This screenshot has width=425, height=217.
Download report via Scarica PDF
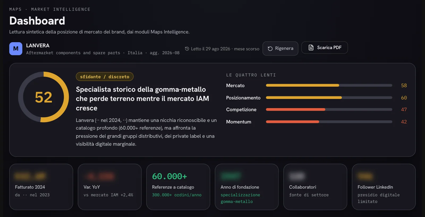[x=325, y=48]
